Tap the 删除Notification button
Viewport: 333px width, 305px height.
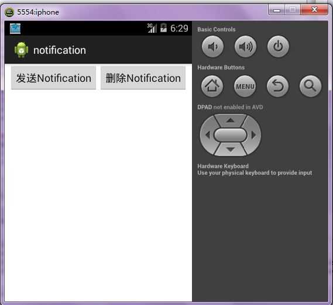pyautogui.click(x=143, y=78)
